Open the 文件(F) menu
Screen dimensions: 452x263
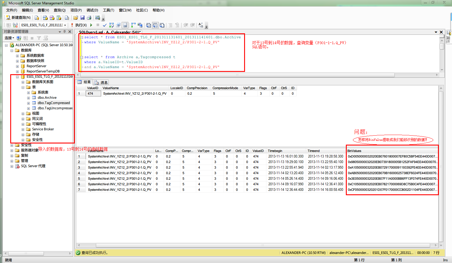coord(12,10)
